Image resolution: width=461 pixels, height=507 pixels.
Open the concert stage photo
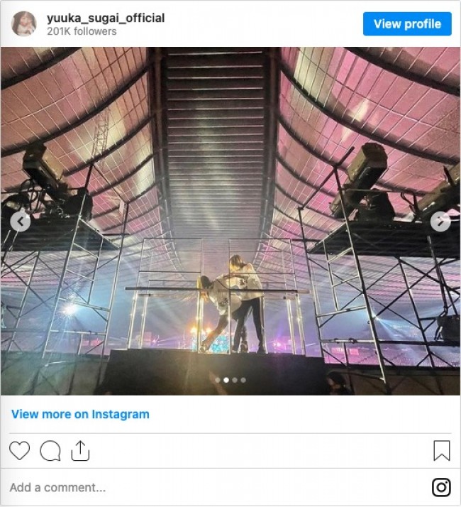click(230, 221)
